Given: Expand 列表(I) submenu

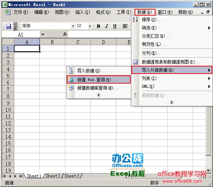Looking at the screenshot, I should (171, 78).
